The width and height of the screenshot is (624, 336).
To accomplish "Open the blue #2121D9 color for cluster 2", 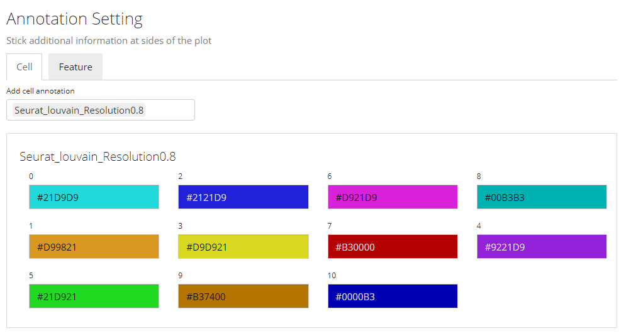I will 243,197.
